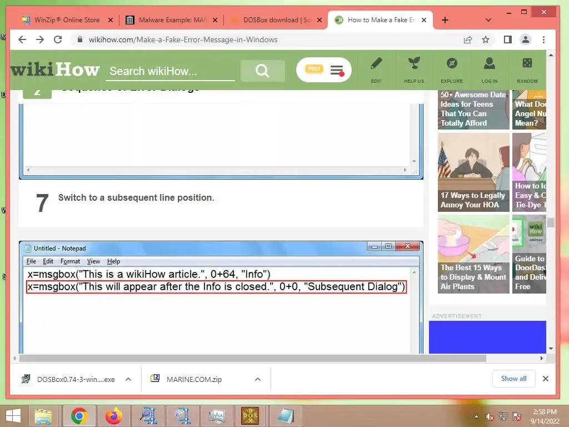569x427 pixels.
Task: Click the address bar URL
Action: (183, 39)
